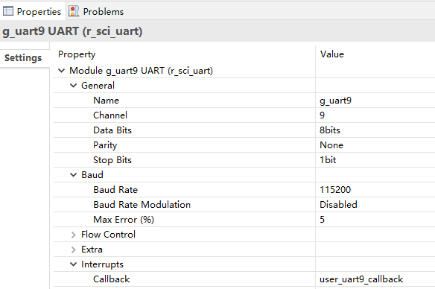Image resolution: width=435 pixels, height=289 pixels.
Task: Open the Stop Bits value 1bit
Action: pyautogui.click(x=328, y=159)
